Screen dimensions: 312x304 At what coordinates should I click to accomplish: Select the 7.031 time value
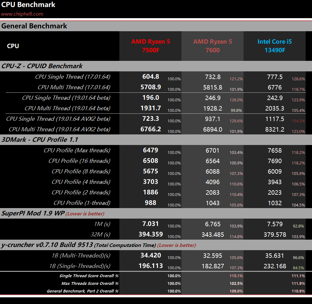[151, 224]
